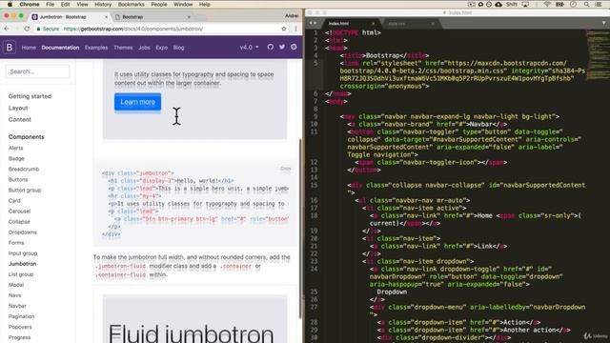Open the Chrome menu in the menu bar

[30, 4]
